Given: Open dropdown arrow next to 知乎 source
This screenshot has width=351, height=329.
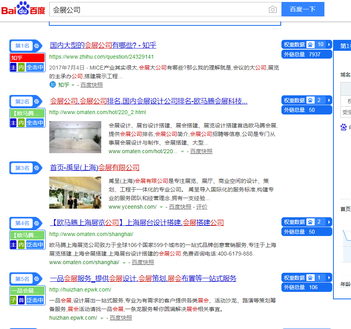Looking at the screenshot, I should click(73, 85).
